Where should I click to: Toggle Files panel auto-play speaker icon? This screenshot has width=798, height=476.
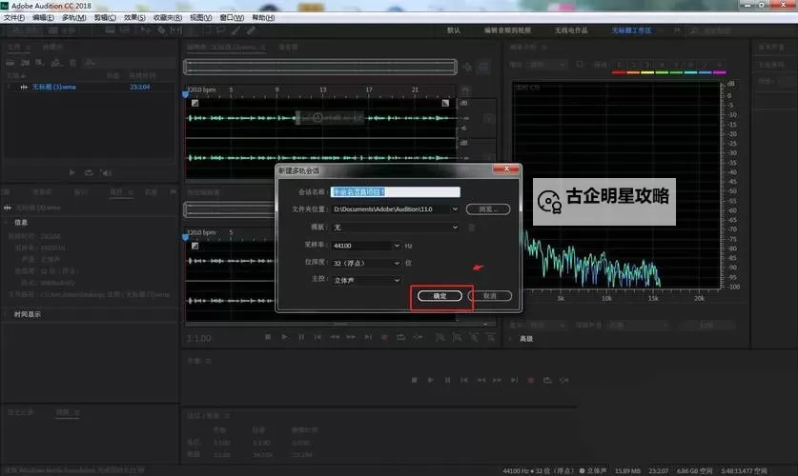[106, 172]
